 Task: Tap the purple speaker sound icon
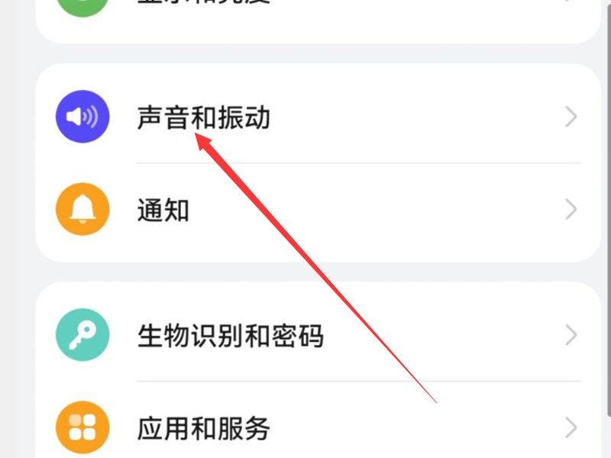click(82, 117)
